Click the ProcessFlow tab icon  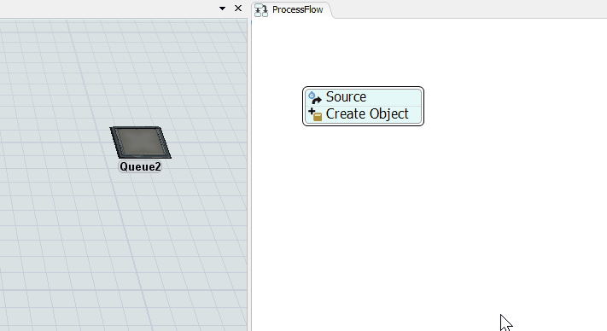[x=261, y=10]
